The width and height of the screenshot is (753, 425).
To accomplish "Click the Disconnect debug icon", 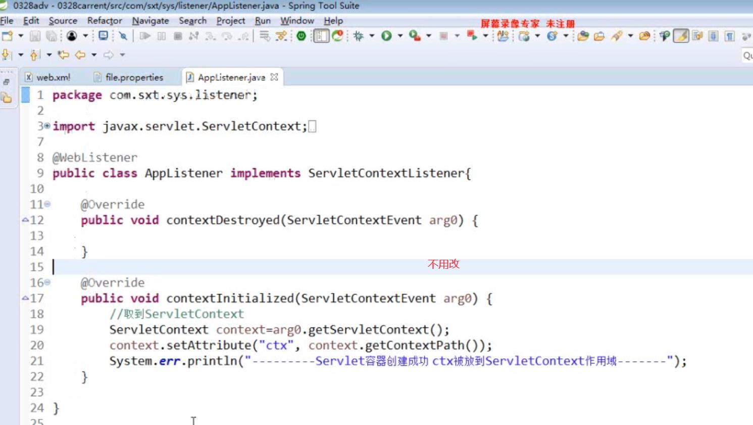I will tap(193, 36).
